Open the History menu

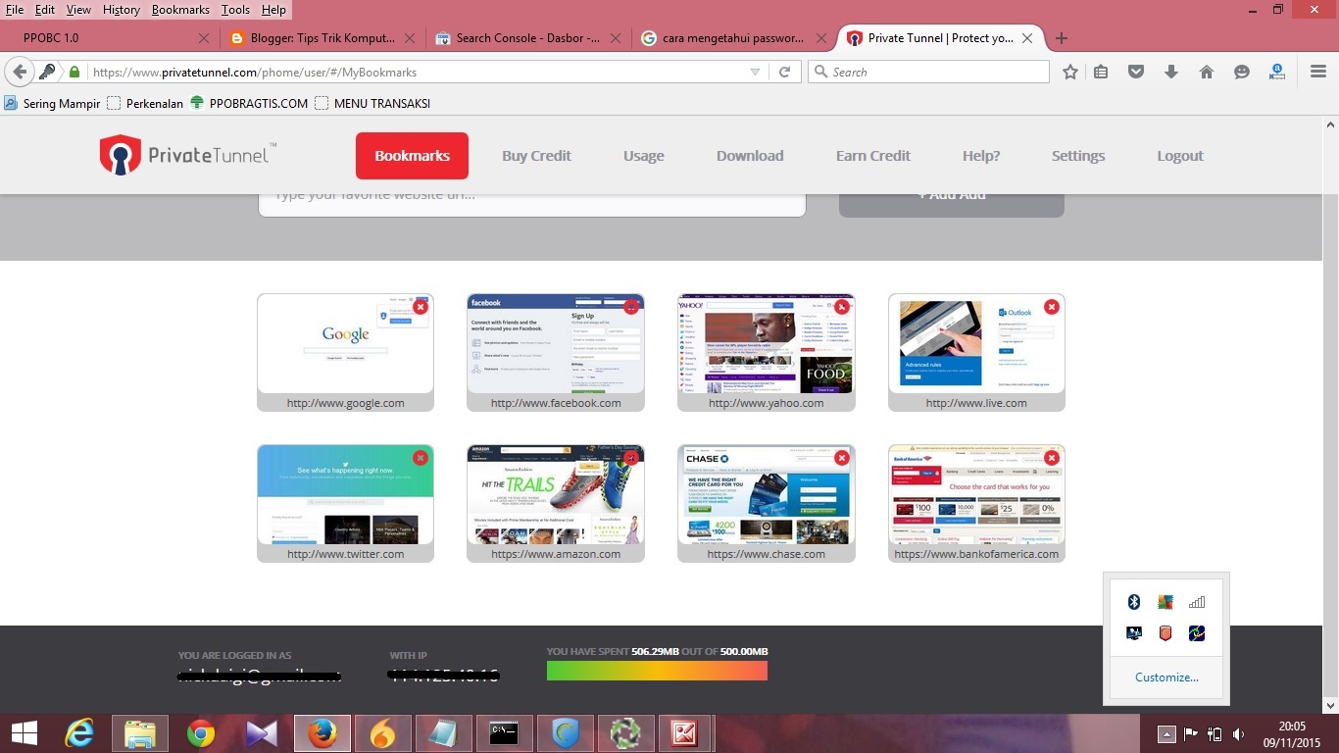click(122, 10)
